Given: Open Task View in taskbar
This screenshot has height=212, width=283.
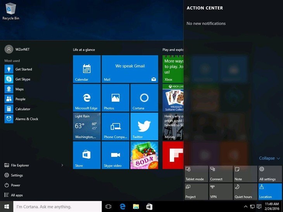Looking at the screenshot, I should point(108,207).
